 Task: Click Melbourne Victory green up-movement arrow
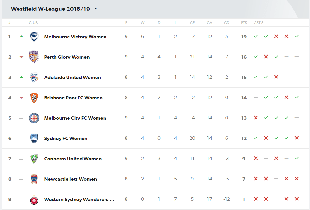[22, 37]
